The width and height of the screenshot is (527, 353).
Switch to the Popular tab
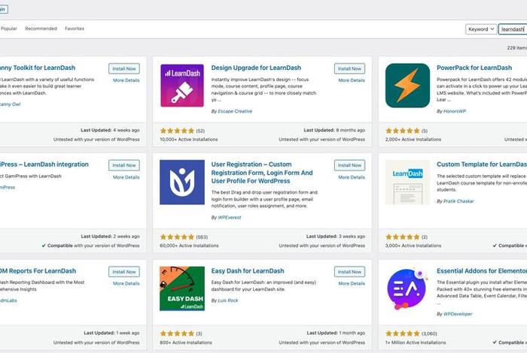click(9, 29)
